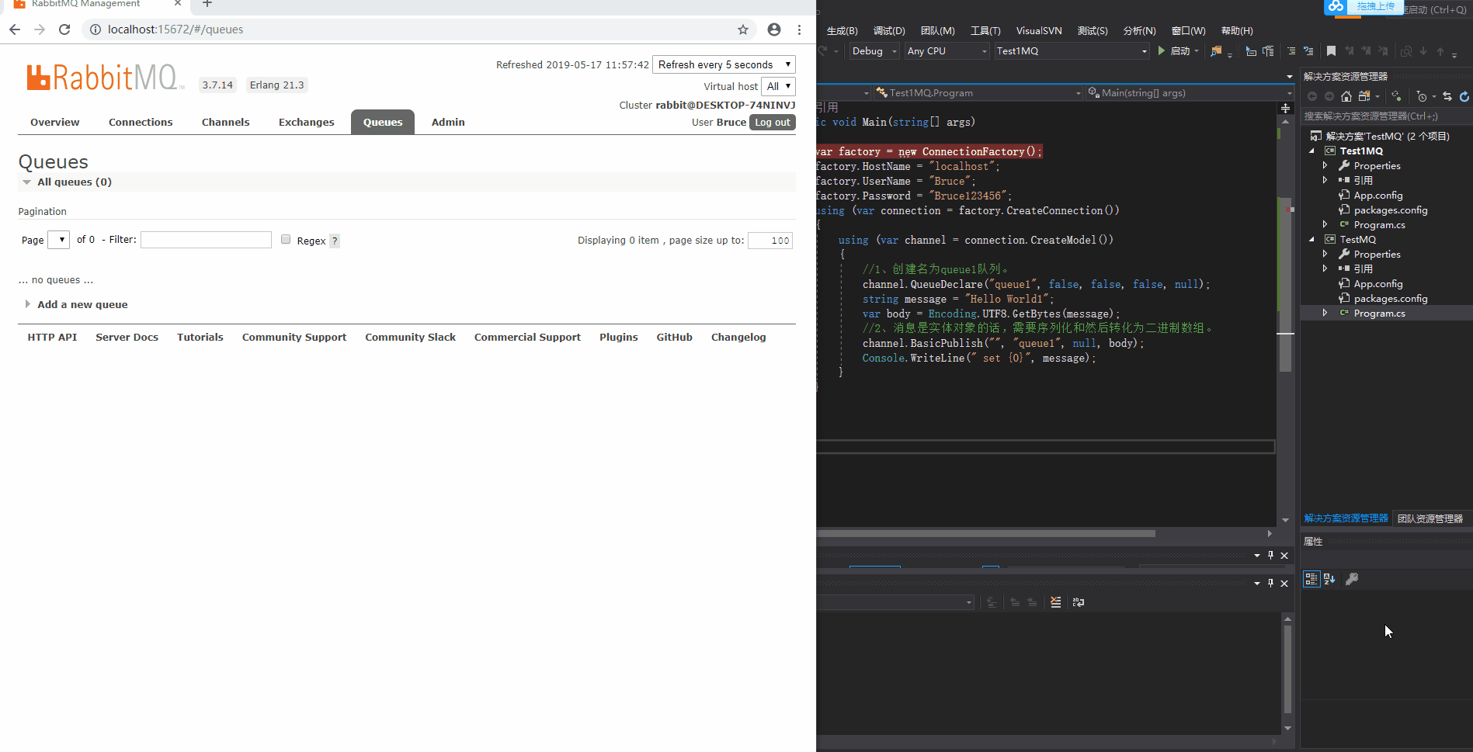Open the VisualSVN menu
This screenshot has width=1473, height=752.
[x=1039, y=31]
